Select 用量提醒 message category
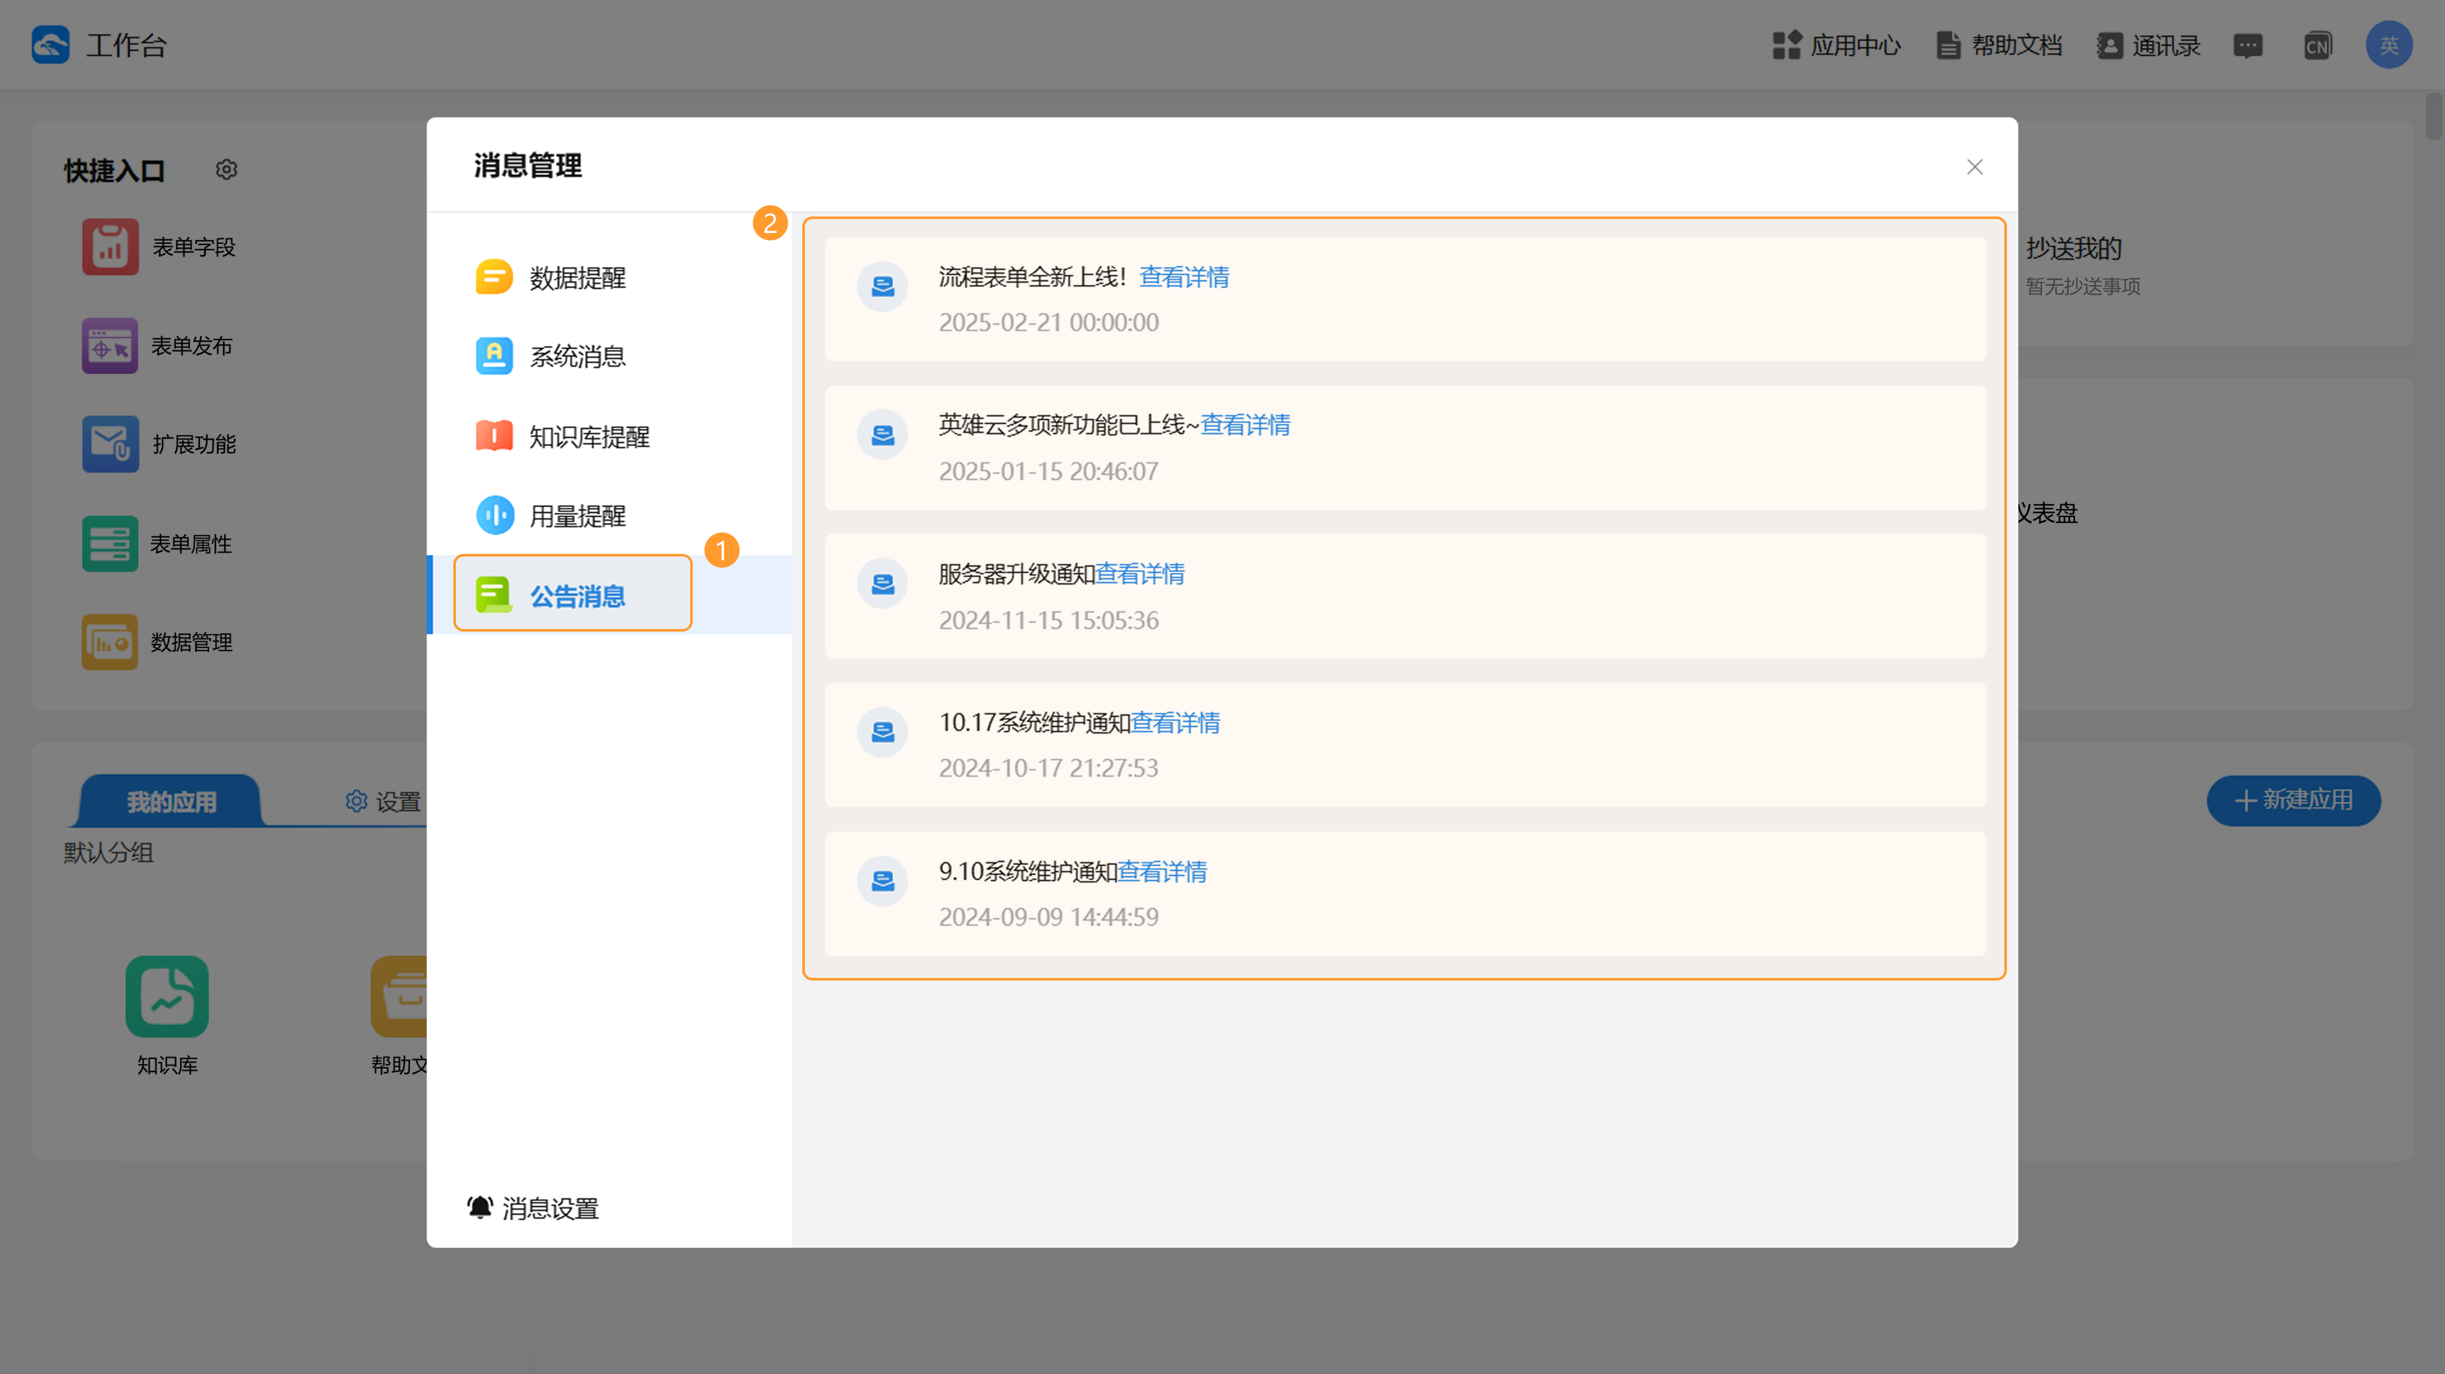The width and height of the screenshot is (2445, 1374). pos(609,516)
